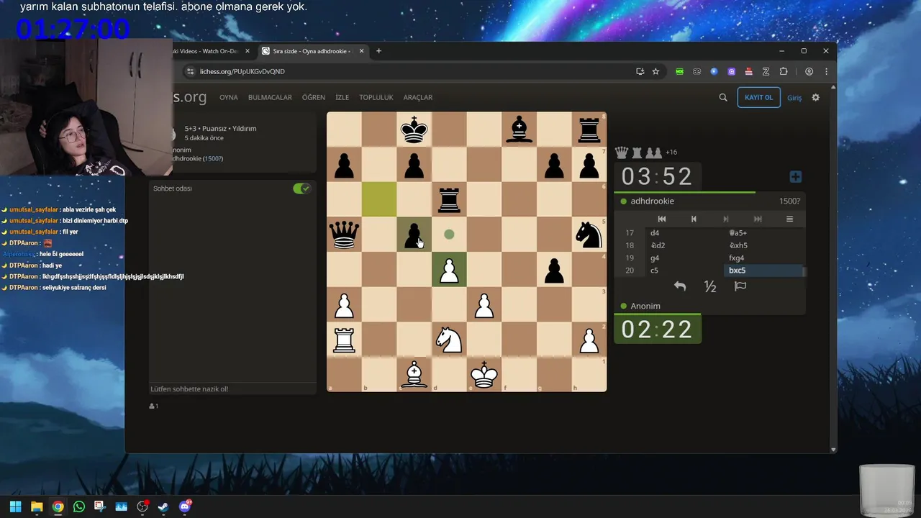
Task: Switch to the Sıra sizde lichess tab
Action: coord(312,51)
